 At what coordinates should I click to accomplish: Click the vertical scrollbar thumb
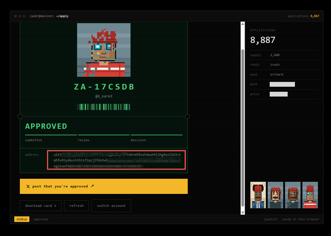(243, 128)
